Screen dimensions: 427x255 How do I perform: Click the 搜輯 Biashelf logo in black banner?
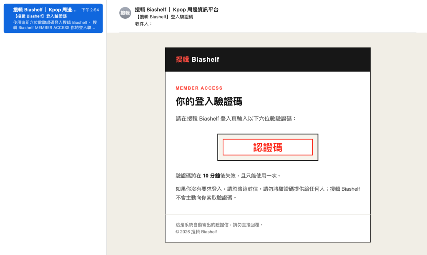(197, 59)
